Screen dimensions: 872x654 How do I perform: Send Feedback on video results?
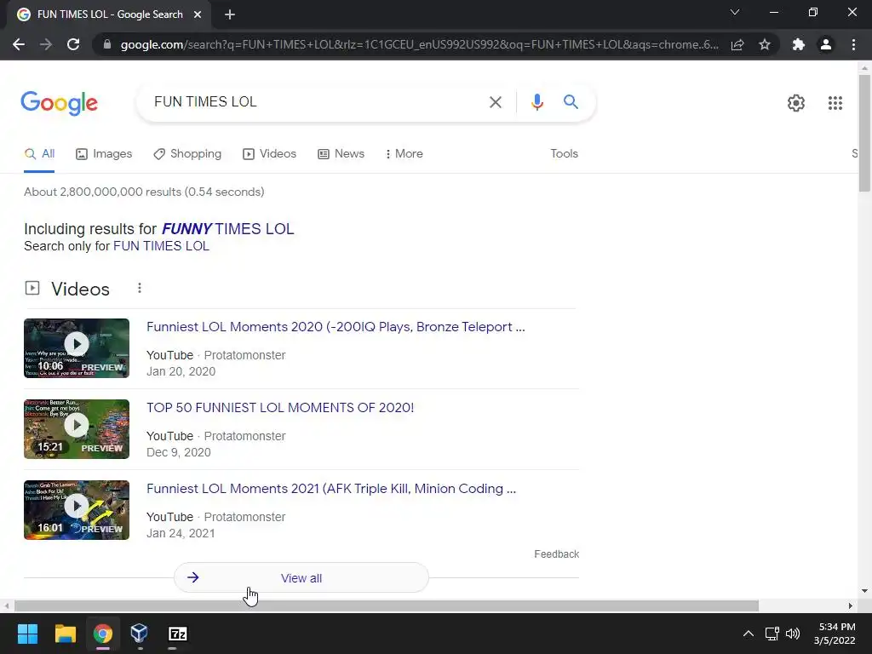point(556,554)
